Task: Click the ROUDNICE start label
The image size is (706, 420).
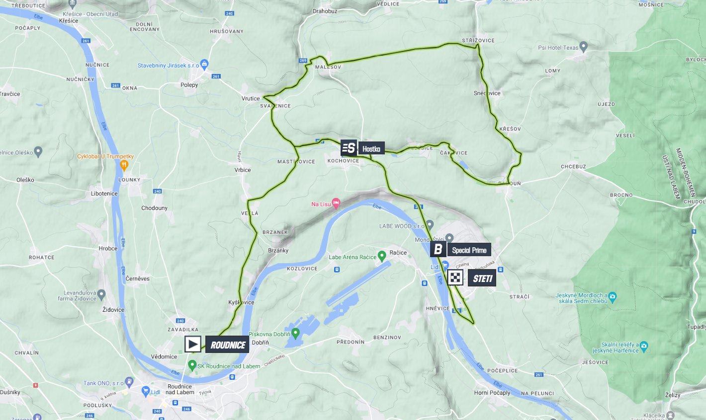Action: [227, 345]
